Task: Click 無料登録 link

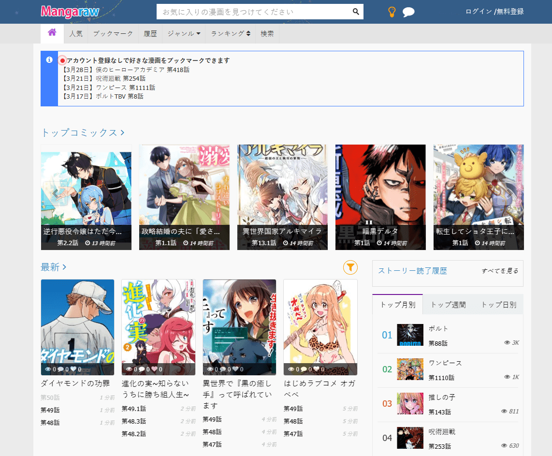Action: coord(510,12)
